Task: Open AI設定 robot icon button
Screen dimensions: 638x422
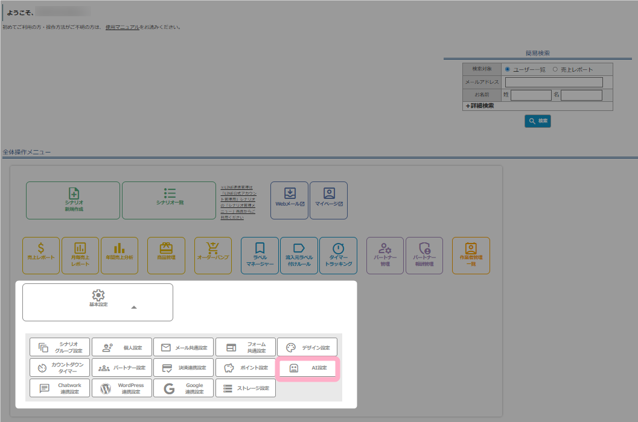Action: (294, 368)
